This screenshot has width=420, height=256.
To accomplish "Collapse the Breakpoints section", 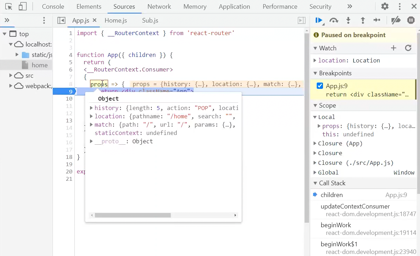I will click(315, 73).
